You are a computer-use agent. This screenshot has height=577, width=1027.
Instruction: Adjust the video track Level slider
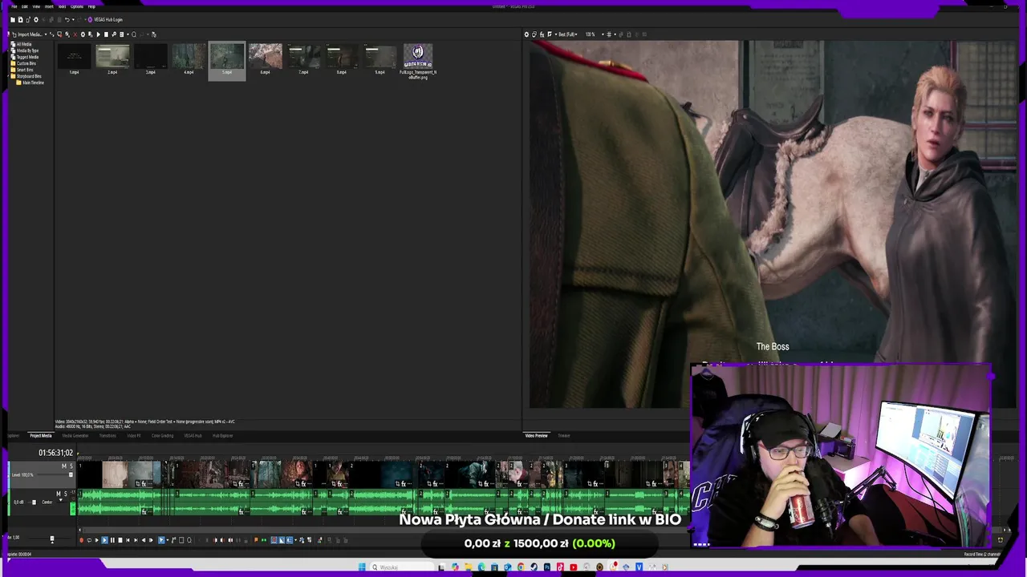coord(71,474)
